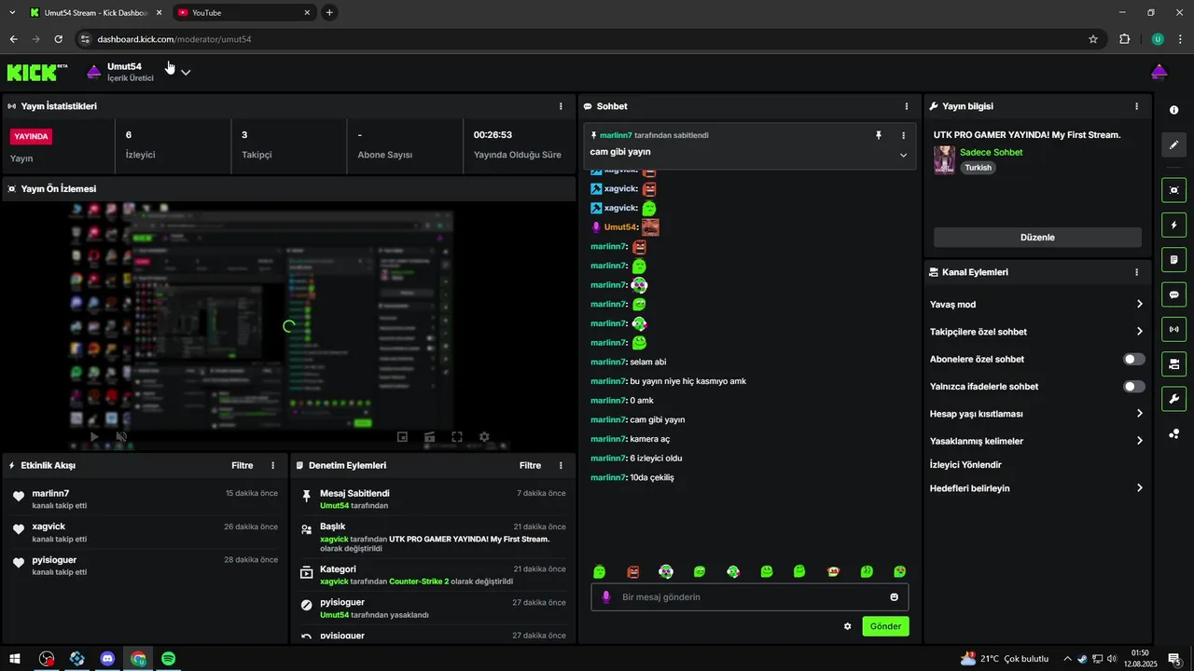This screenshot has height=671, width=1194.
Task: Click İzleyici Yönlendir action
Action: [965, 464]
